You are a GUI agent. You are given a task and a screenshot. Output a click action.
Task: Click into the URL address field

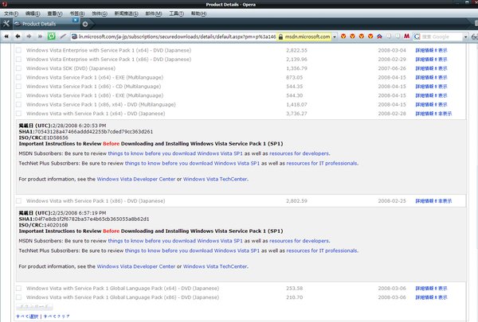(177, 37)
